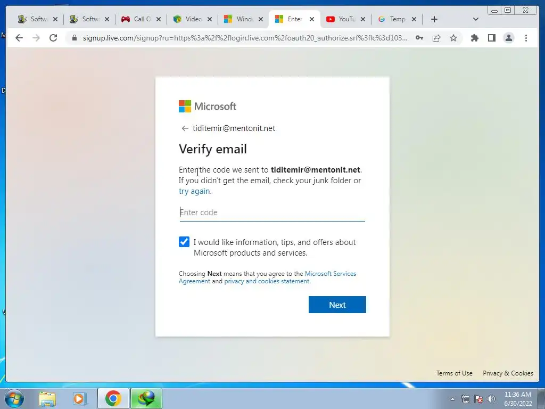Open the Windows Start menu

pos(14,398)
